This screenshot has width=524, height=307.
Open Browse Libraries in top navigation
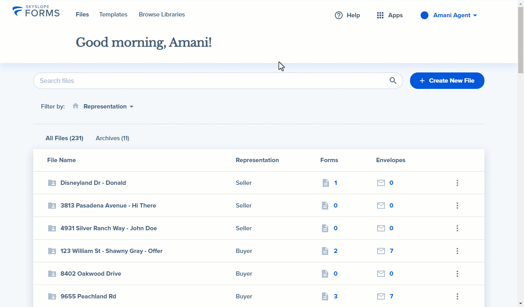coord(162,14)
